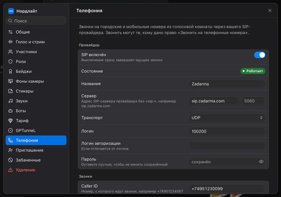281x197 pixels.
Task: Edit the Логин field with 100200
Action: click(227, 131)
